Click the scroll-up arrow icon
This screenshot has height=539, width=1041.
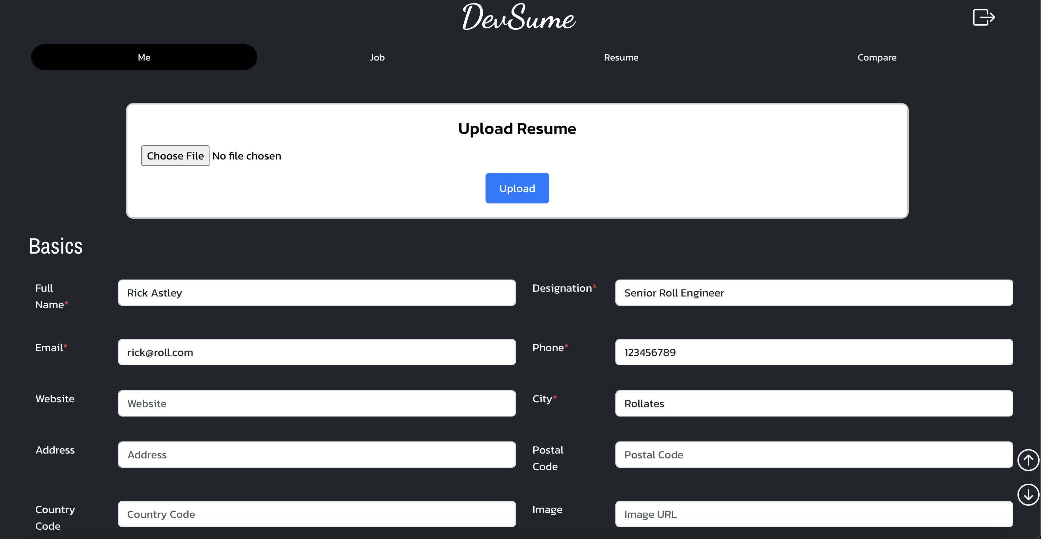click(x=1027, y=460)
